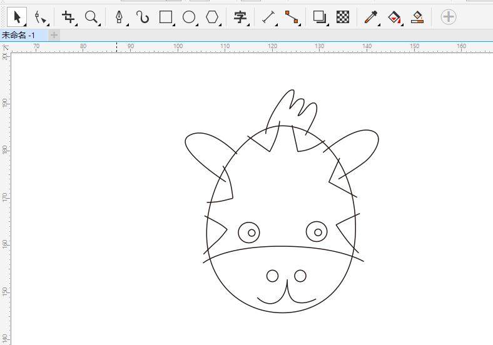The height and width of the screenshot is (345, 493).
Task: Pick the Connector tool
Action: (292, 17)
